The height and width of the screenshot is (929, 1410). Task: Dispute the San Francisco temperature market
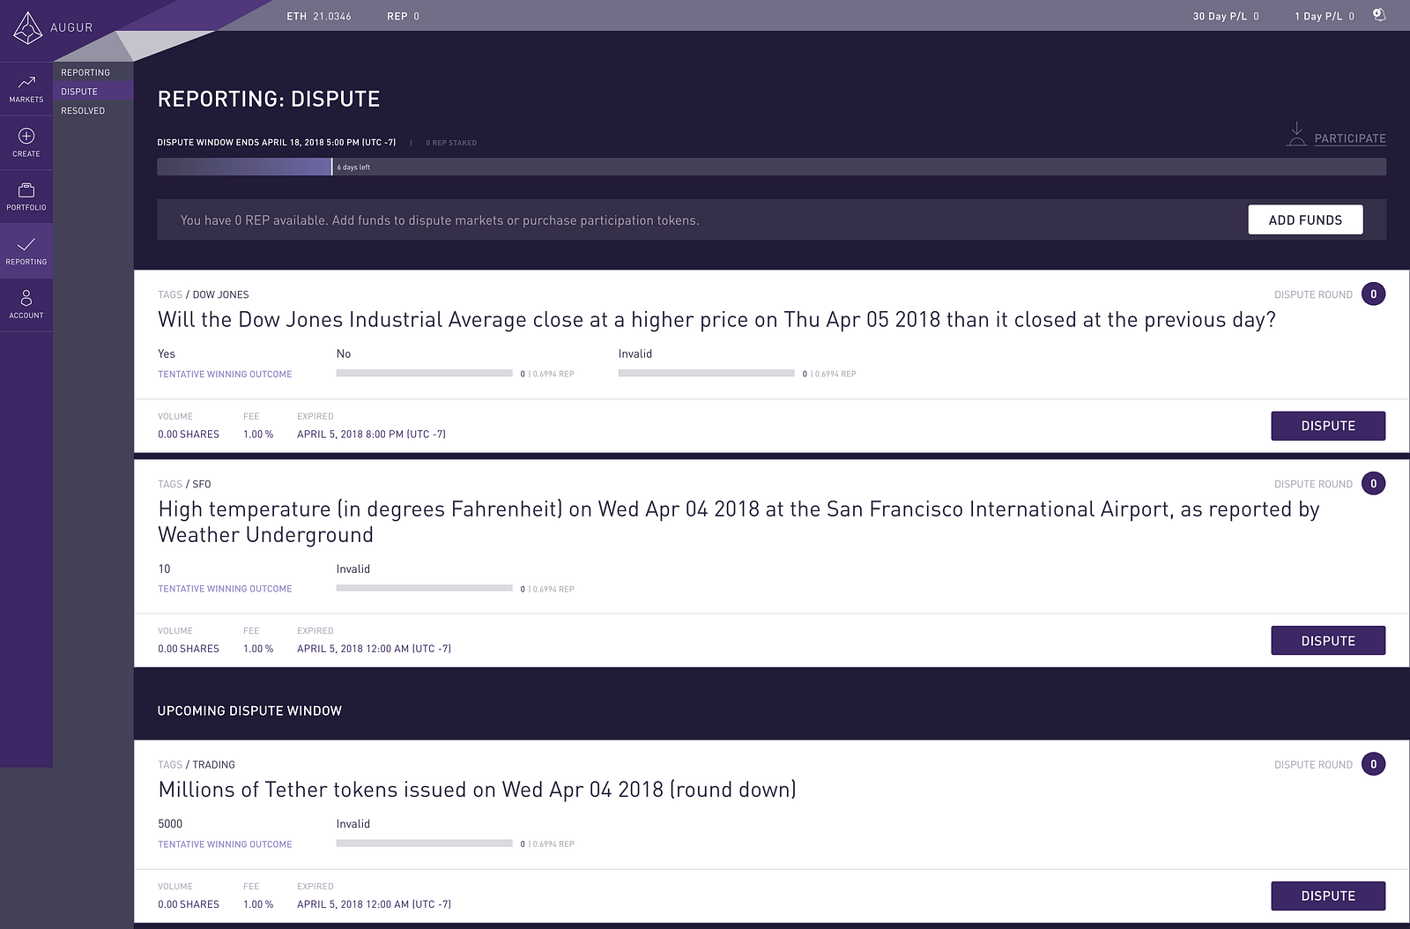point(1328,641)
